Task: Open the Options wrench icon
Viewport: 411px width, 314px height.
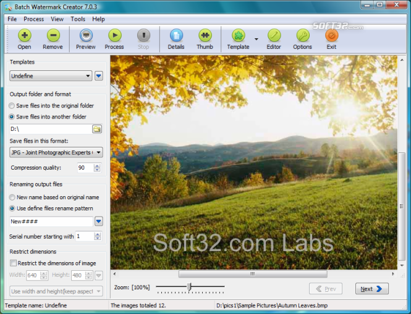Action: coord(303,35)
